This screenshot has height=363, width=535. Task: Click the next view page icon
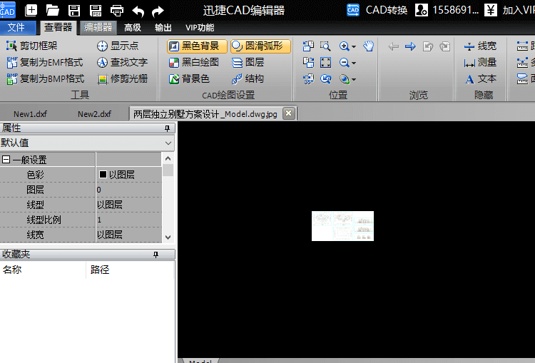point(445,46)
